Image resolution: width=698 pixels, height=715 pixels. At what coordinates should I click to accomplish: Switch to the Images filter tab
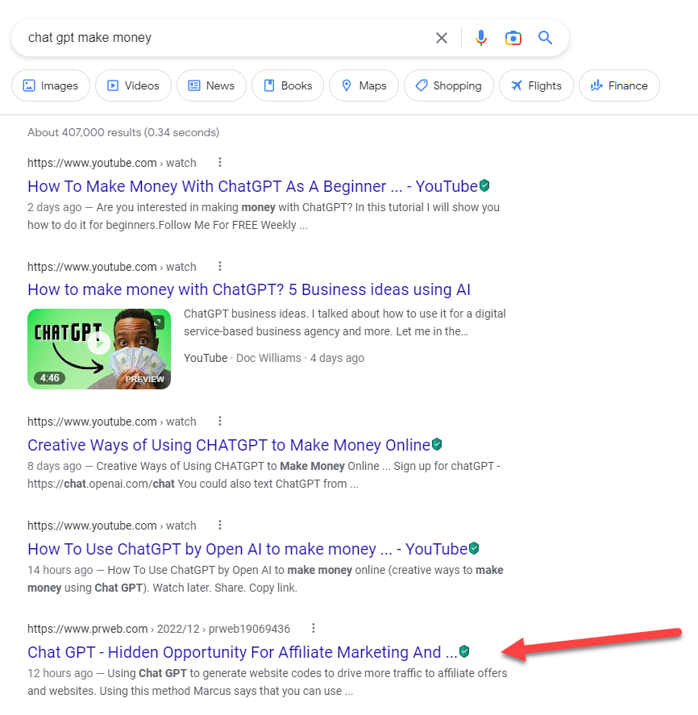51,85
